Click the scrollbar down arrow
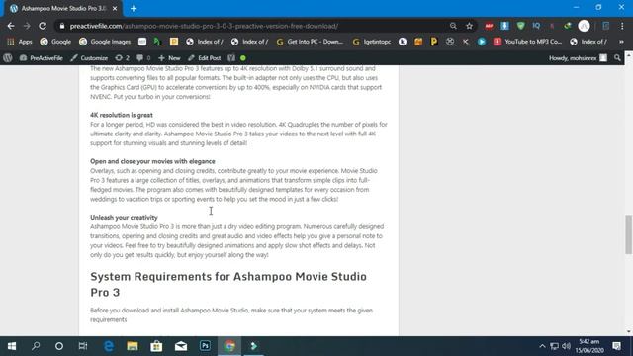Image resolution: width=633 pixels, height=356 pixels. pos(629,331)
